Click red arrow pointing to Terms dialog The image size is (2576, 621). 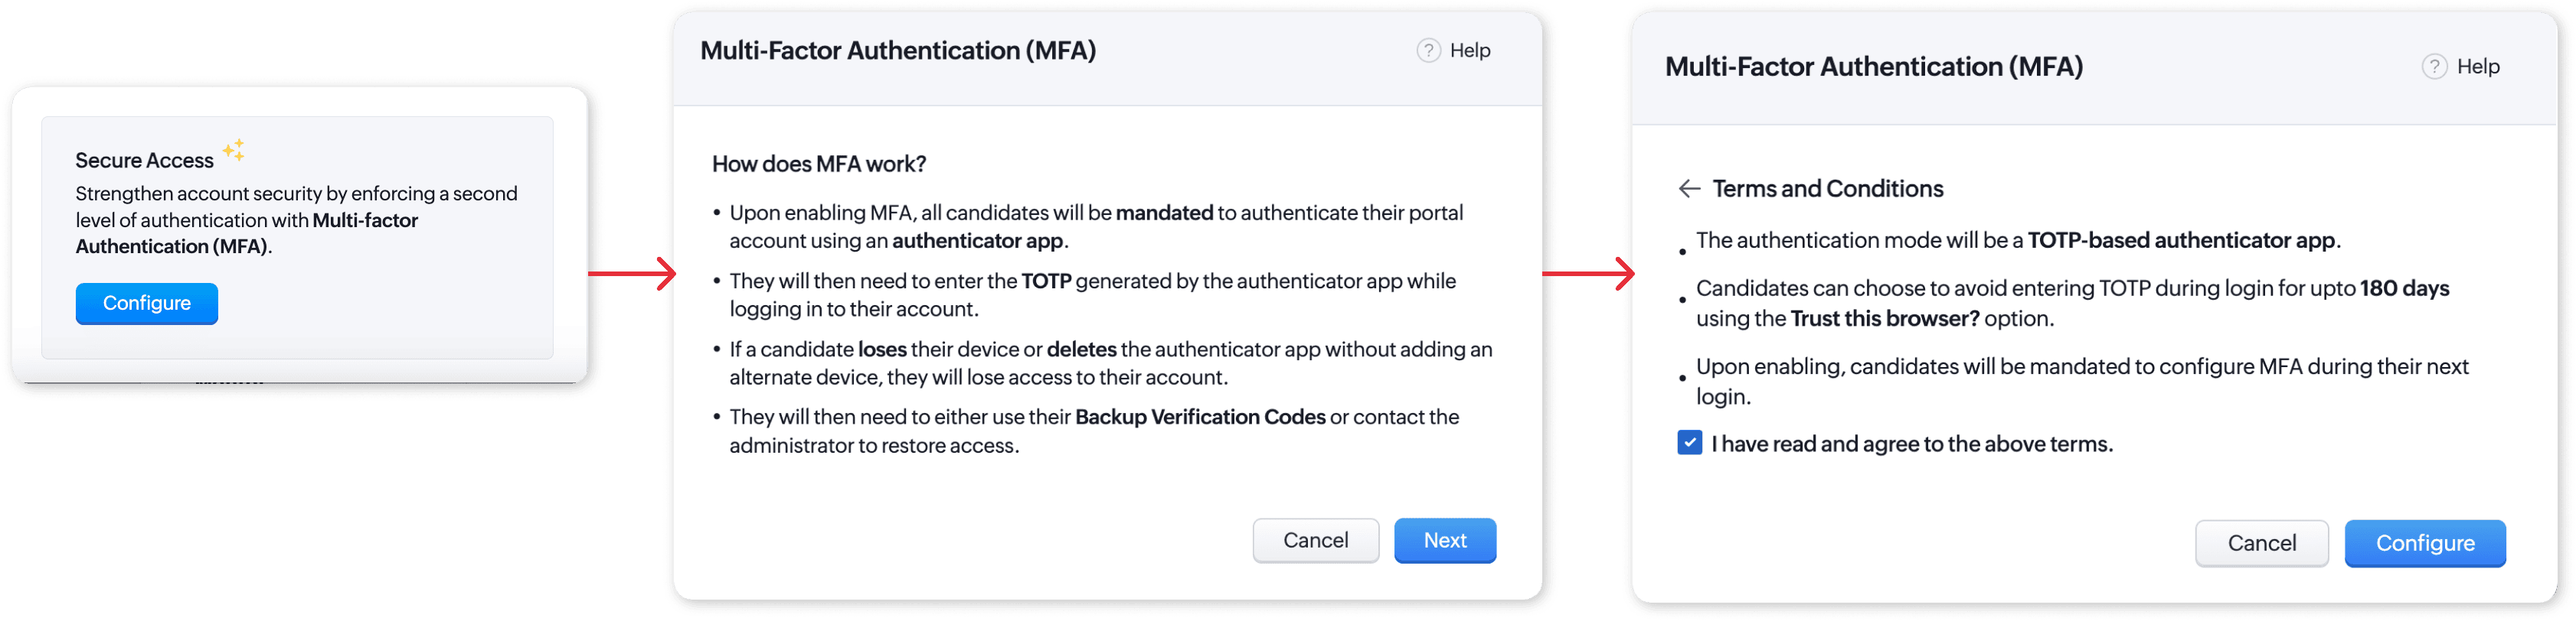[1588, 272]
